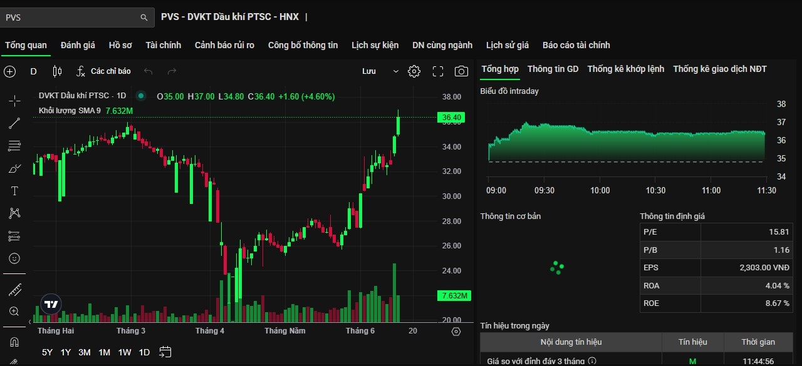Open the emoji icons tool
This screenshot has width=802, height=366.
14,258
